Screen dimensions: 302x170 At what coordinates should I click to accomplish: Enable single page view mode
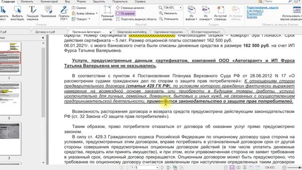226,168
